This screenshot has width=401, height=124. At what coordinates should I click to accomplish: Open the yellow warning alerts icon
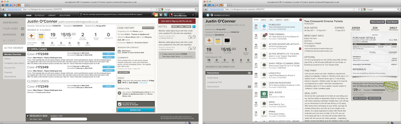tap(156, 15)
